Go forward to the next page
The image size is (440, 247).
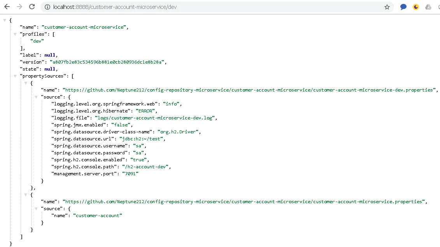19,7
